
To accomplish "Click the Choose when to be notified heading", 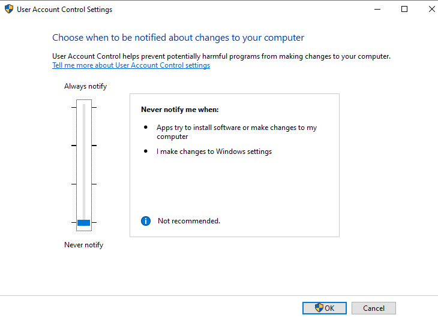I will click(178, 38).
